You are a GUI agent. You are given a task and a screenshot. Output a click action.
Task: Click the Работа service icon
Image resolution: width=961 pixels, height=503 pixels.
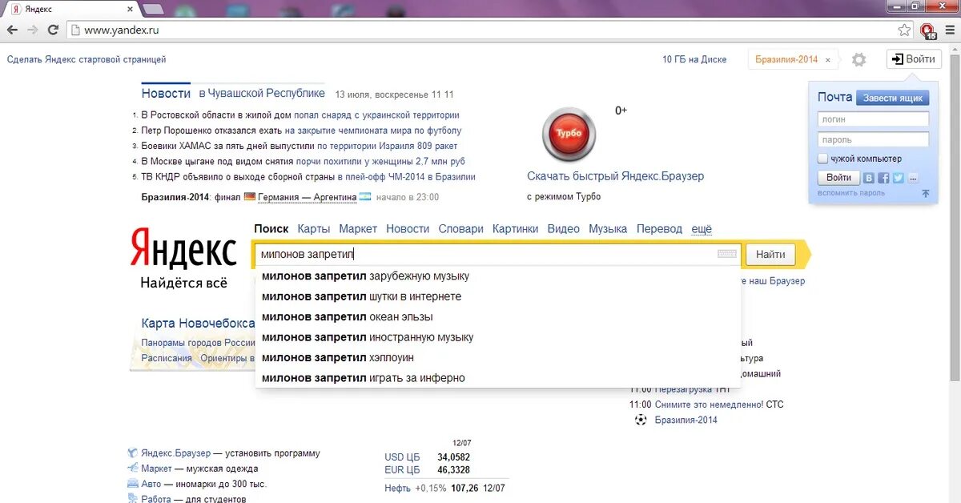point(133,499)
